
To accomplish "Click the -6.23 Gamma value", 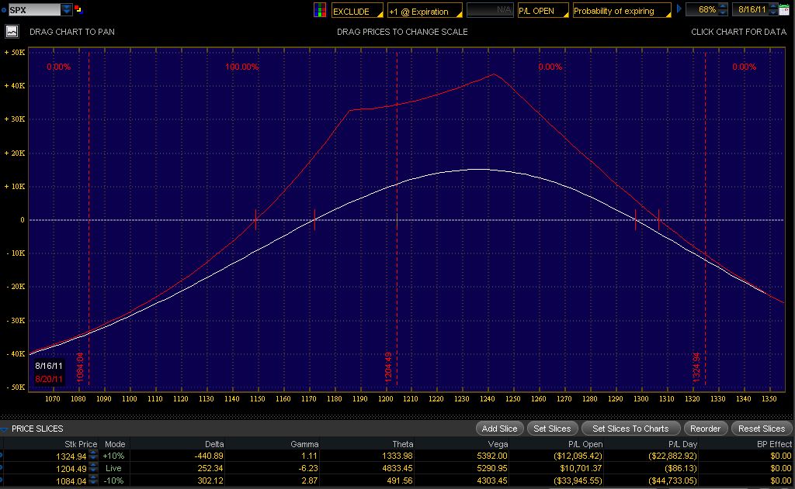I will (x=308, y=468).
